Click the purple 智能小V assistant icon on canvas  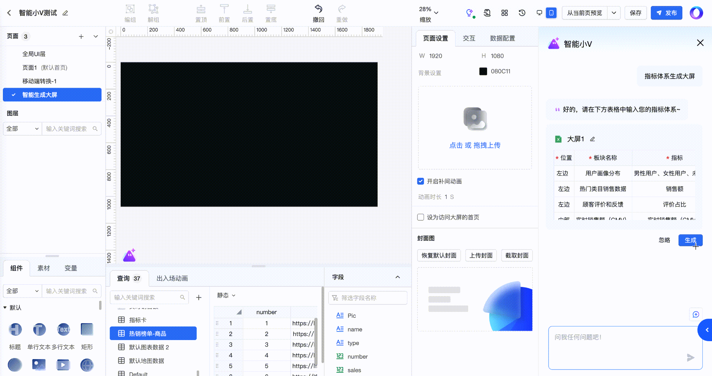point(129,255)
